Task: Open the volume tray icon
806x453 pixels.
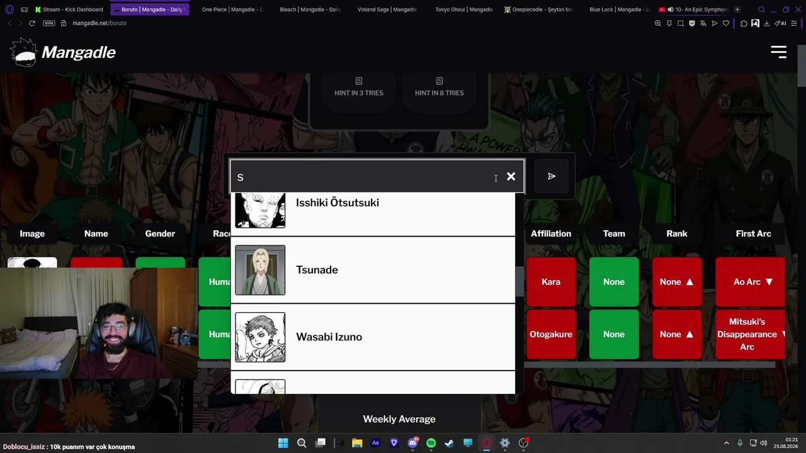Action: [x=763, y=443]
